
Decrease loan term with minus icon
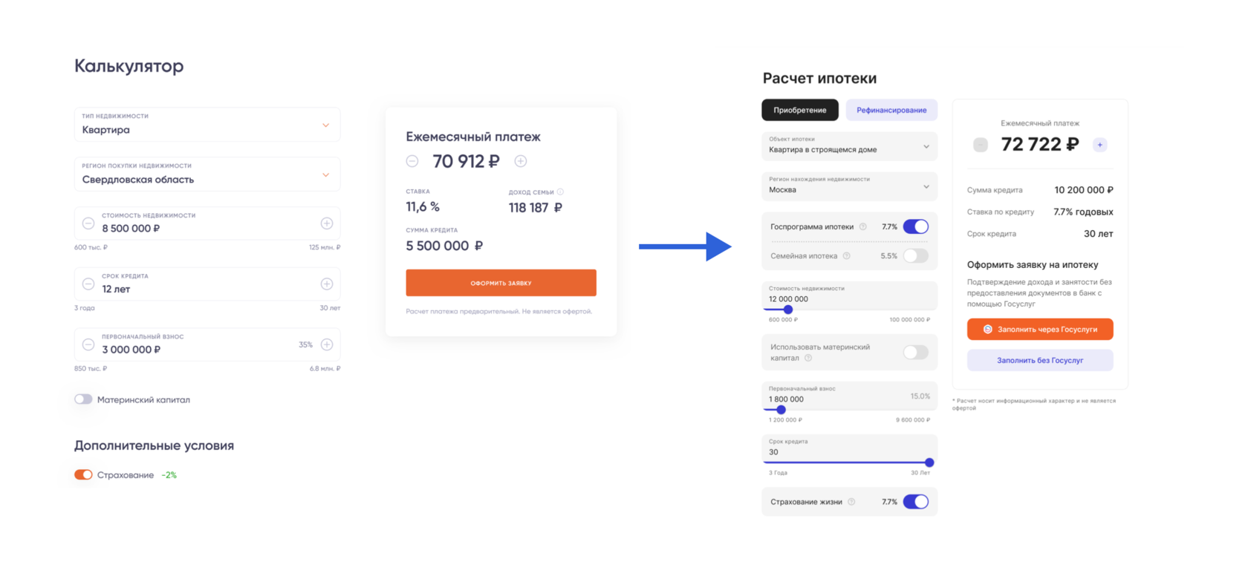pyautogui.click(x=88, y=284)
